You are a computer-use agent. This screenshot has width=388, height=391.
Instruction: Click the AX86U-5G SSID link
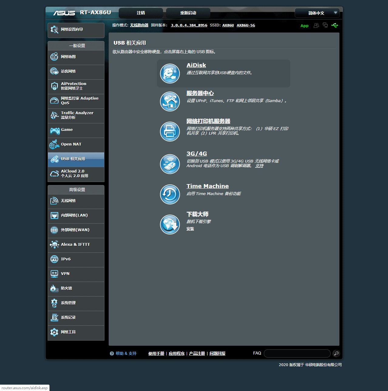pos(246,25)
